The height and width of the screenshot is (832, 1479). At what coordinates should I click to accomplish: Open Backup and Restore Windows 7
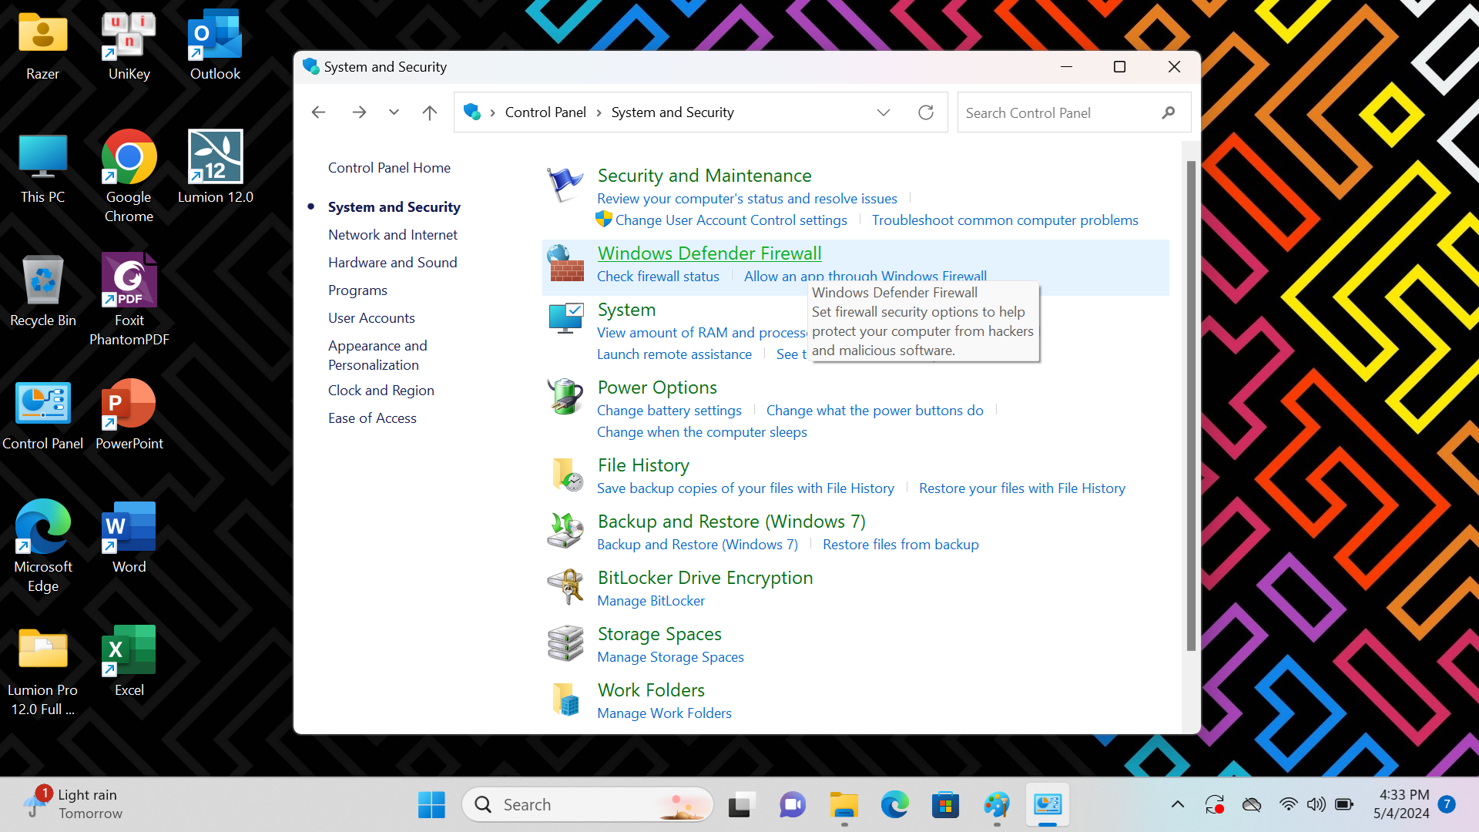[x=731, y=521]
